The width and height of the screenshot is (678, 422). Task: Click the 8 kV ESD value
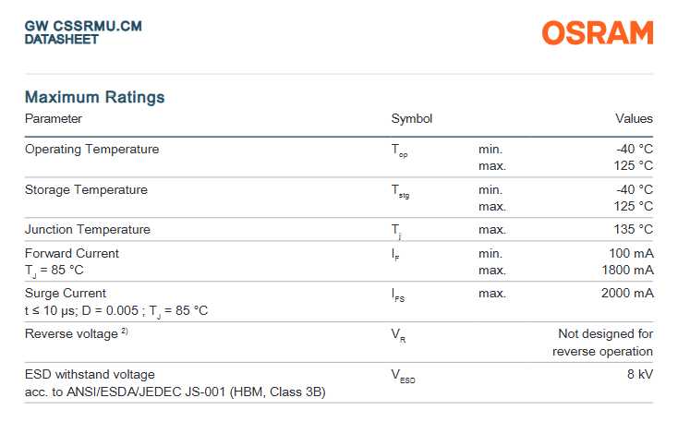[639, 375]
